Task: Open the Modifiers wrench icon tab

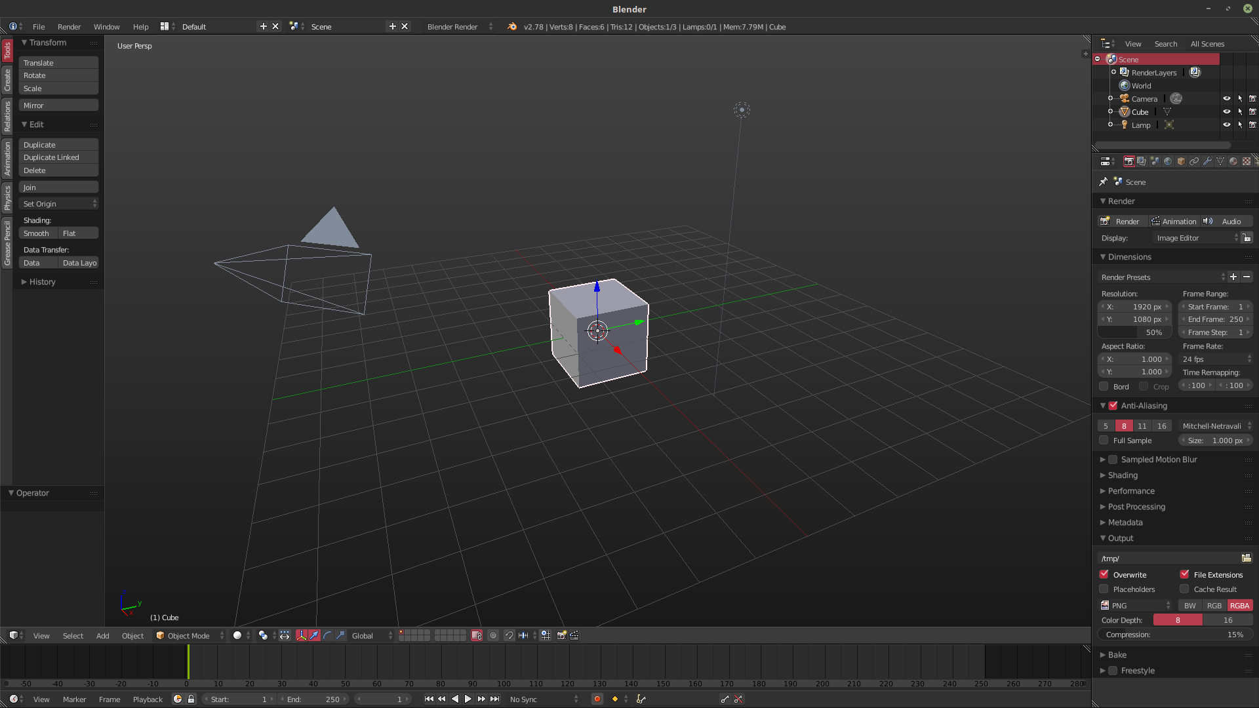Action: pos(1207,161)
